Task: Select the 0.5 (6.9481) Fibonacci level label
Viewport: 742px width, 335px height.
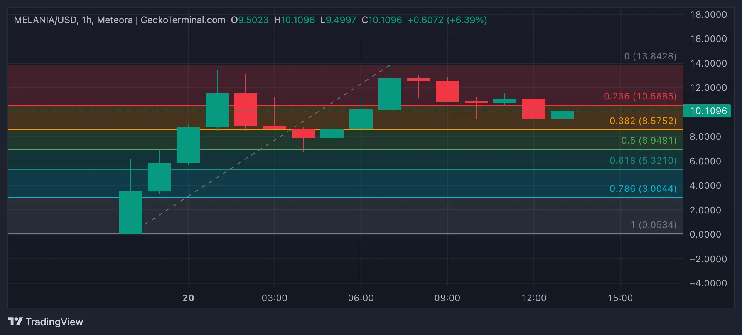Action: (x=649, y=141)
